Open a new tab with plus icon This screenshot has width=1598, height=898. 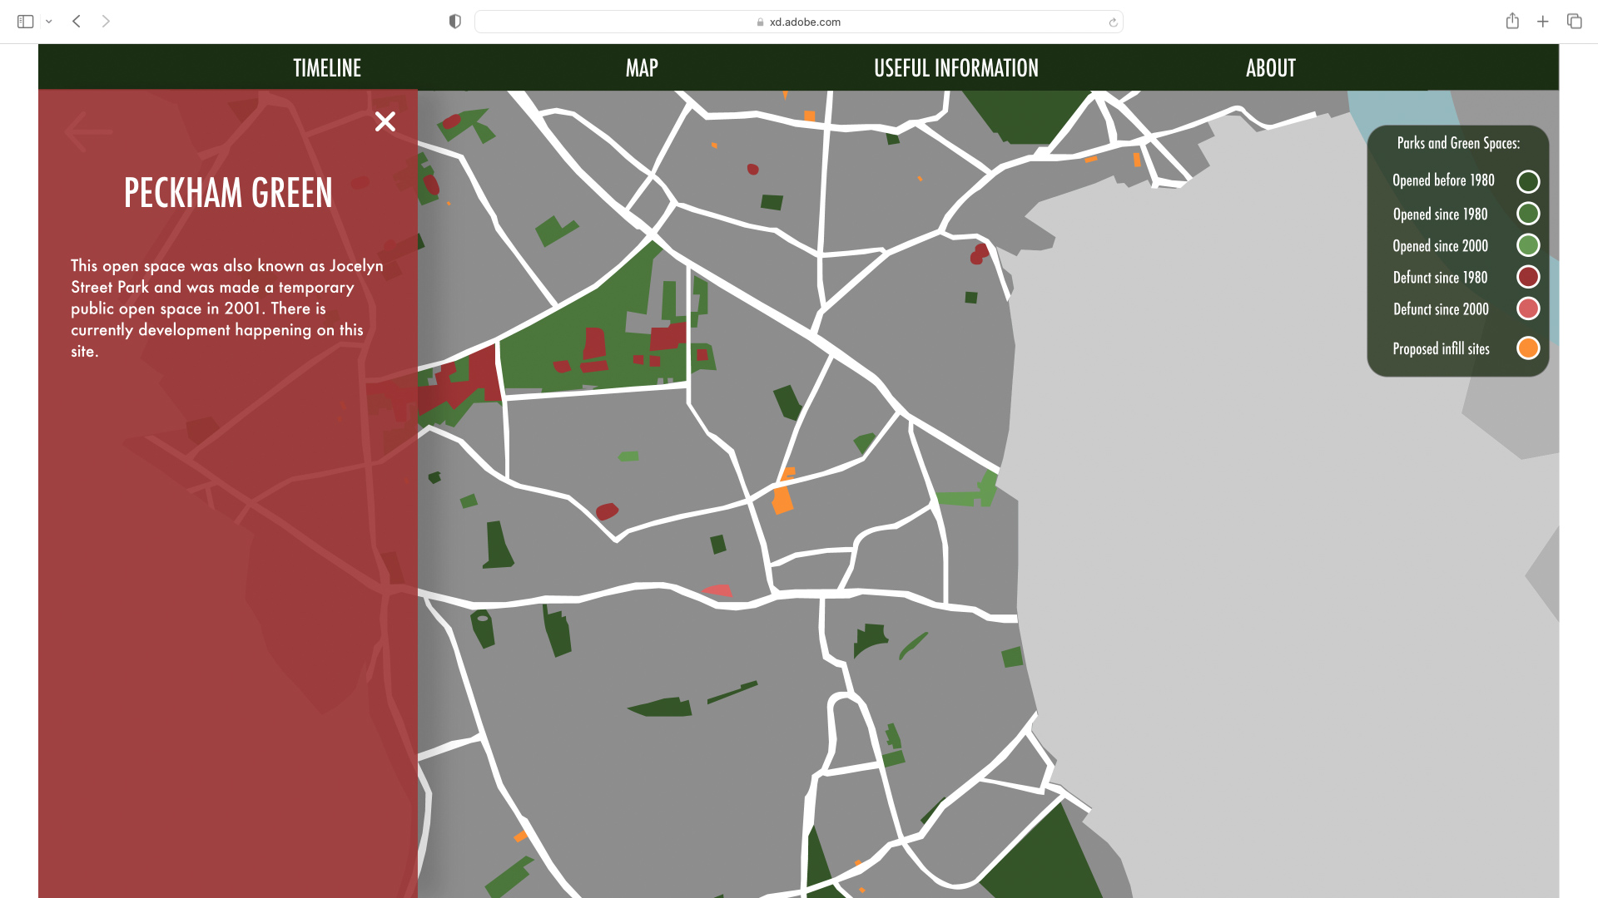tap(1542, 22)
